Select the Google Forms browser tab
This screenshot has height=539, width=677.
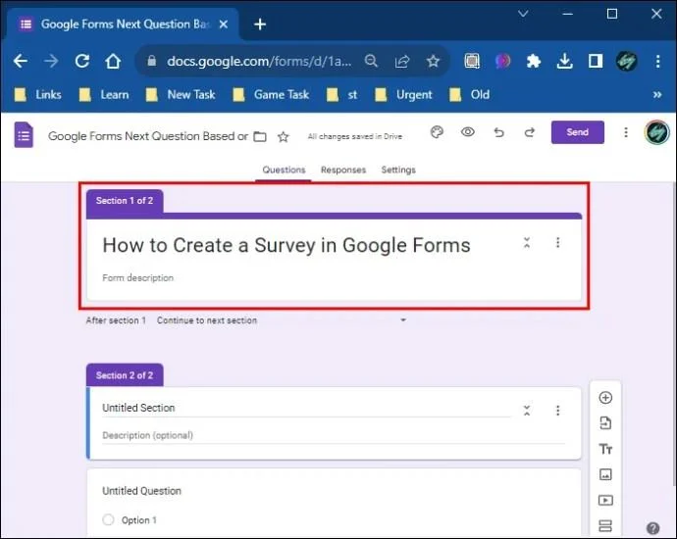[125, 24]
